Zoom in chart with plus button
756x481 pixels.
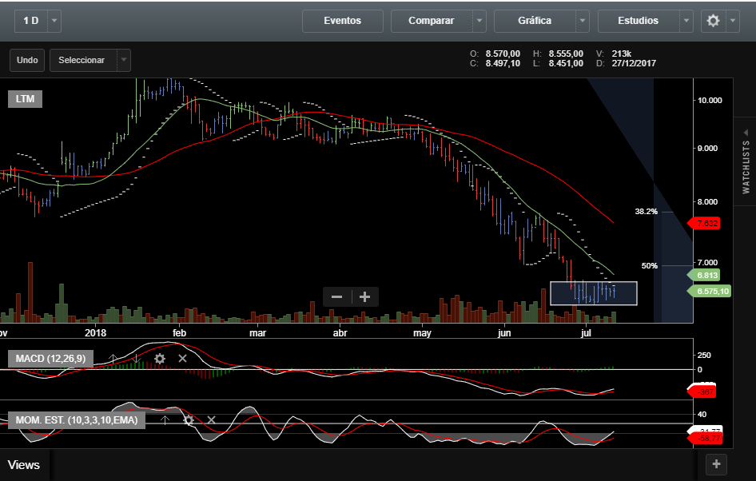coord(365,296)
